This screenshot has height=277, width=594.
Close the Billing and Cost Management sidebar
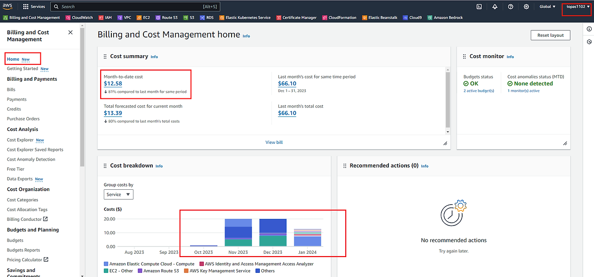click(x=71, y=32)
